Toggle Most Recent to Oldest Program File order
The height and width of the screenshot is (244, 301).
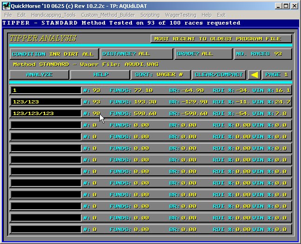click(x=221, y=39)
